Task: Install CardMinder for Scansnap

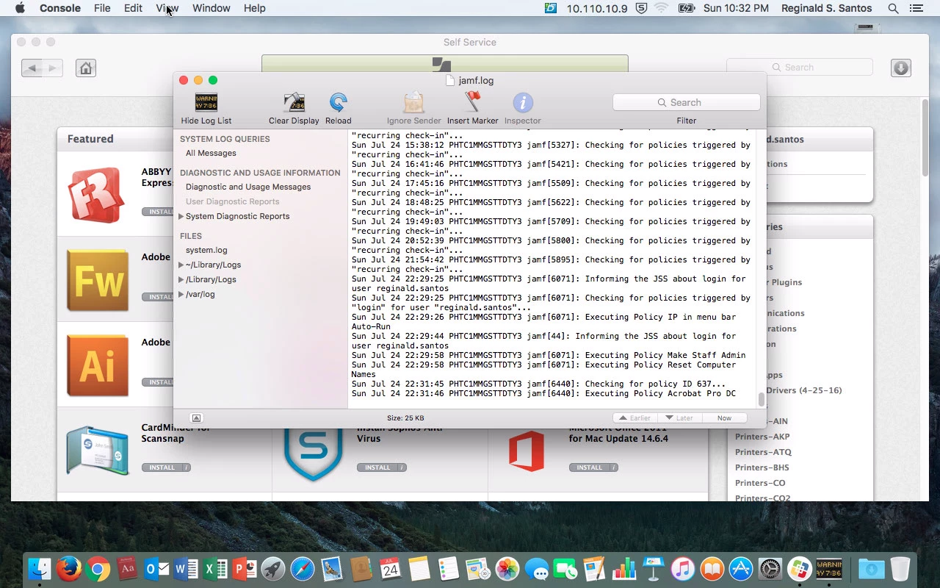Action: click(162, 467)
